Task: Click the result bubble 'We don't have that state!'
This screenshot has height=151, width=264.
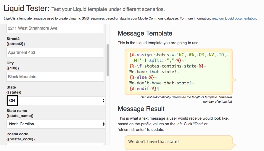Action: click(179, 143)
